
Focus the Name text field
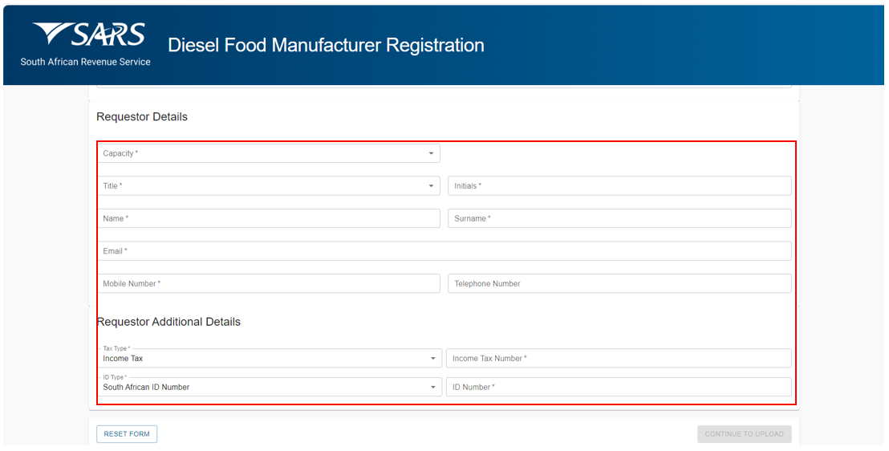coord(269,218)
